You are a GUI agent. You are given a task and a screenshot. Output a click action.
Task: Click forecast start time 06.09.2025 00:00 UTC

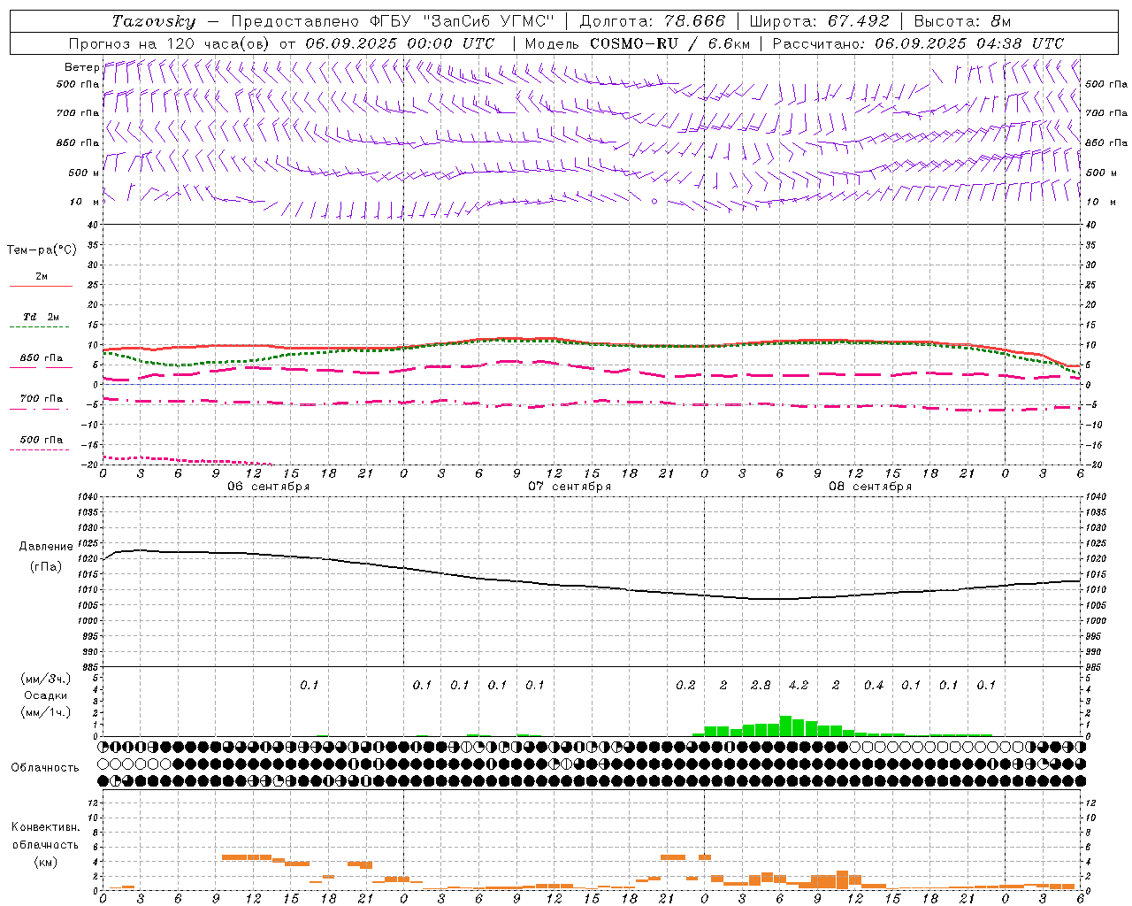click(400, 43)
